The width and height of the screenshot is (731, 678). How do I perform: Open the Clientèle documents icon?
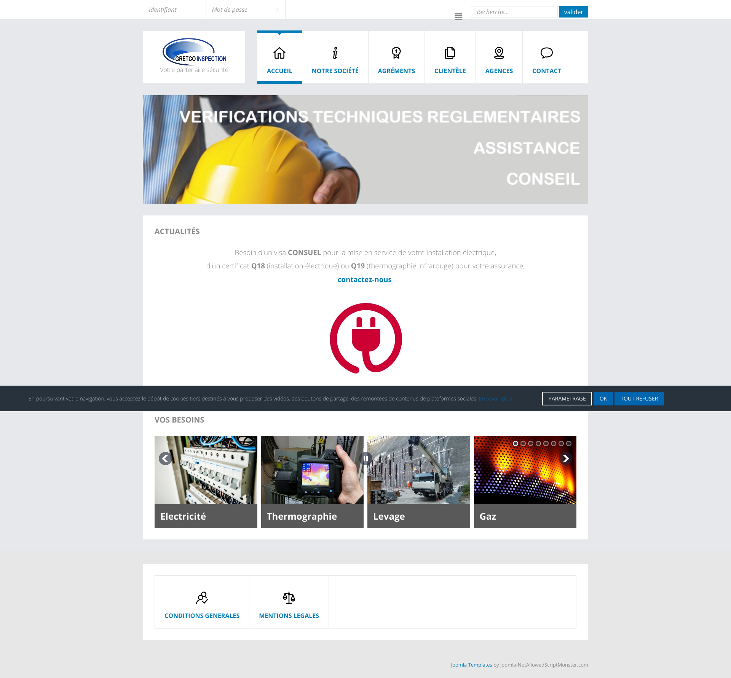(450, 53)
